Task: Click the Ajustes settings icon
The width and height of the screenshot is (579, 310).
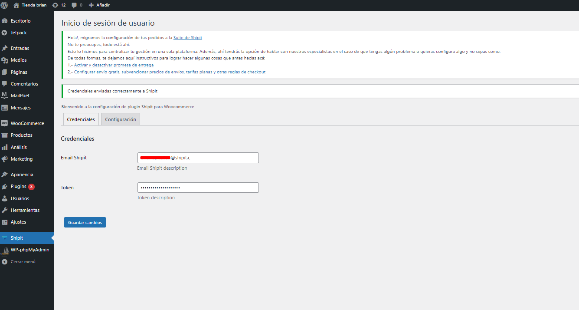Action: coord(5,222)
